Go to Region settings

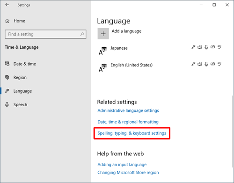point(20,77)
